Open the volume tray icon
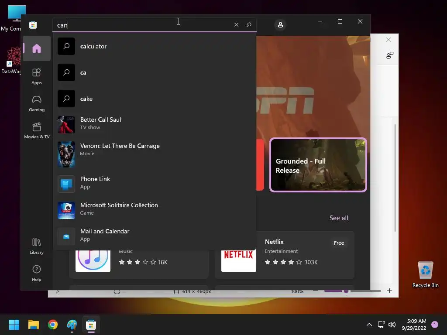This screenshot has height=335, width=447. [392, 325]
